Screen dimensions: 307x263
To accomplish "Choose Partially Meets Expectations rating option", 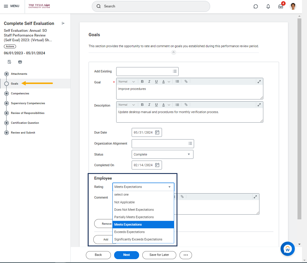I will (x=134, y=217).
